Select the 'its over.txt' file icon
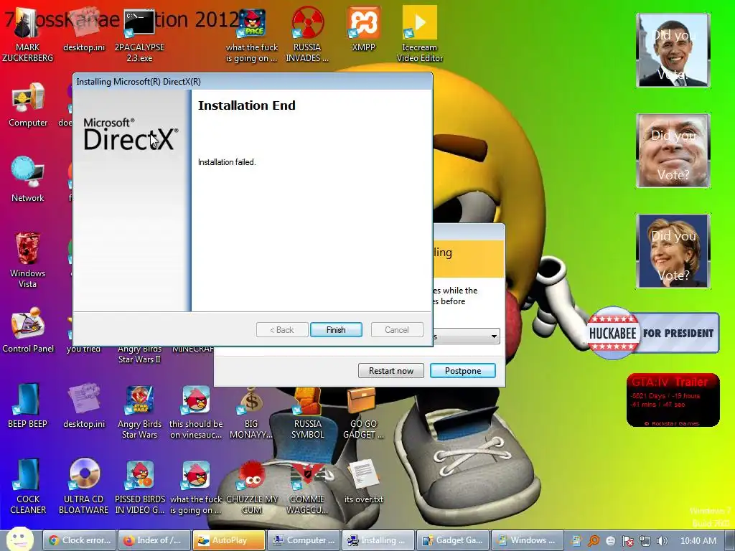This screenshot has width=735, height=551. [364, 481]
